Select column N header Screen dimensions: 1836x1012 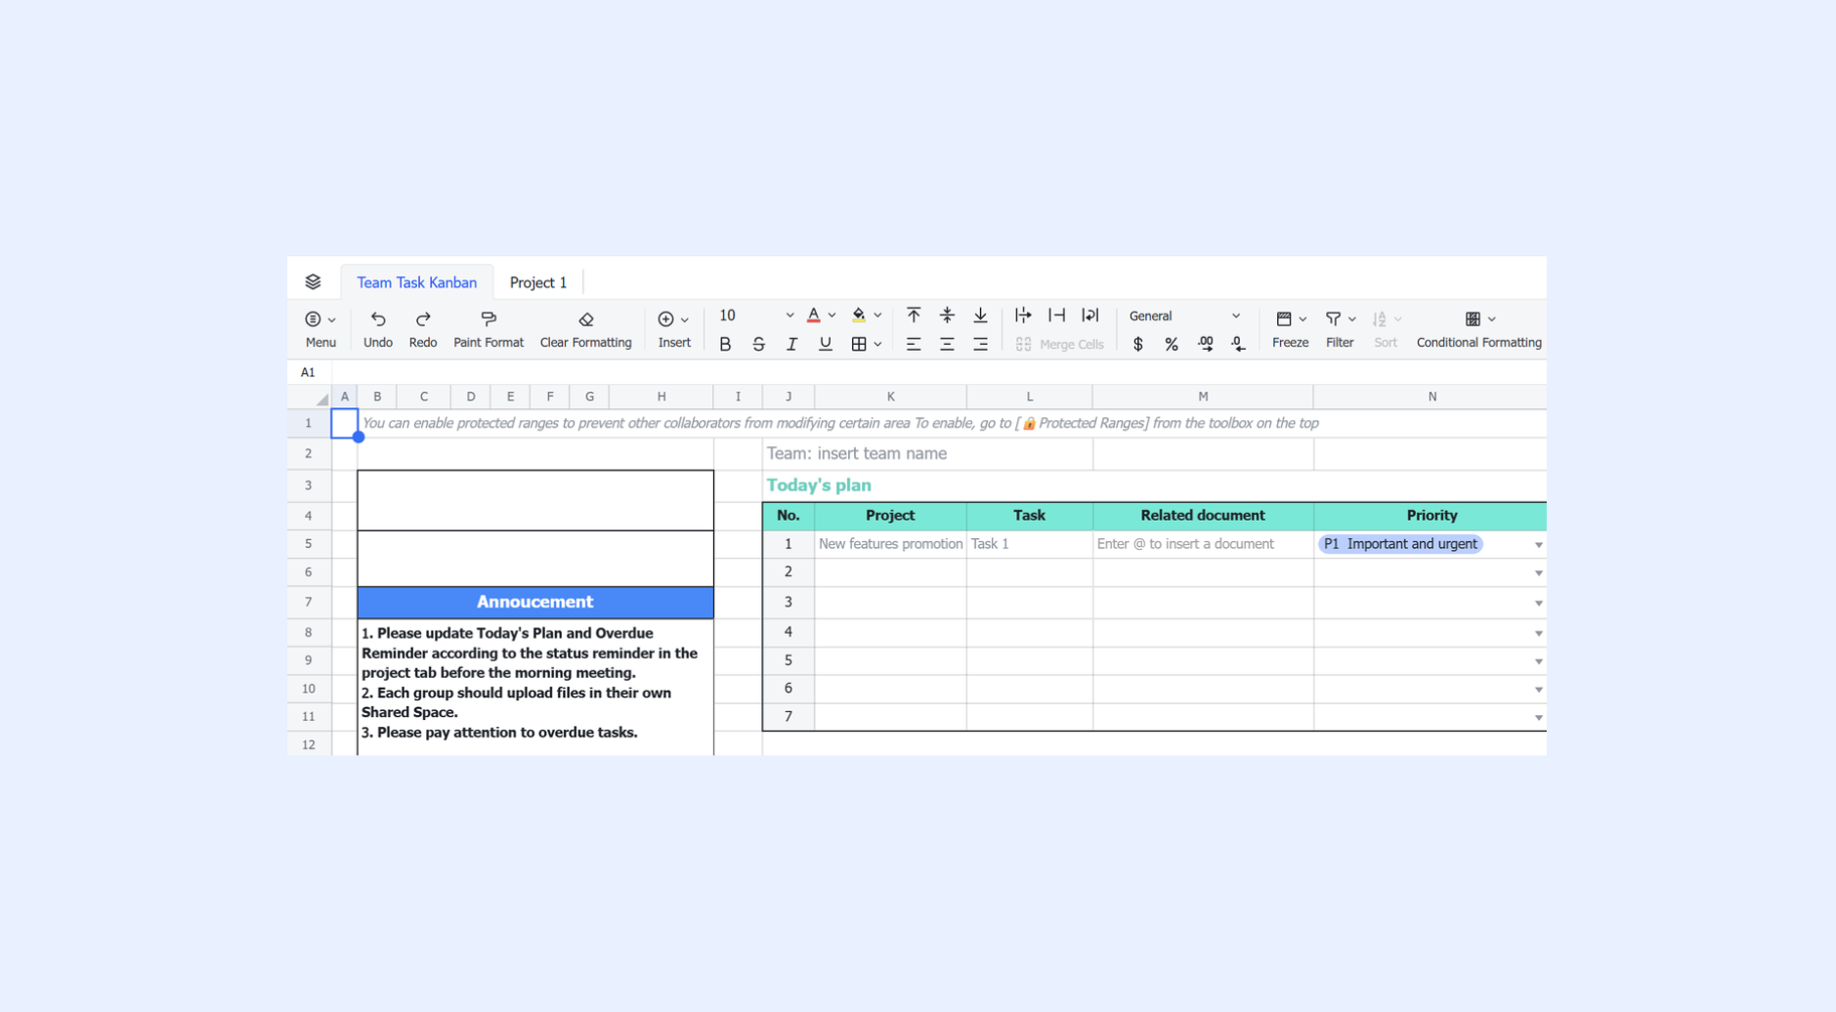point(1430,397)
